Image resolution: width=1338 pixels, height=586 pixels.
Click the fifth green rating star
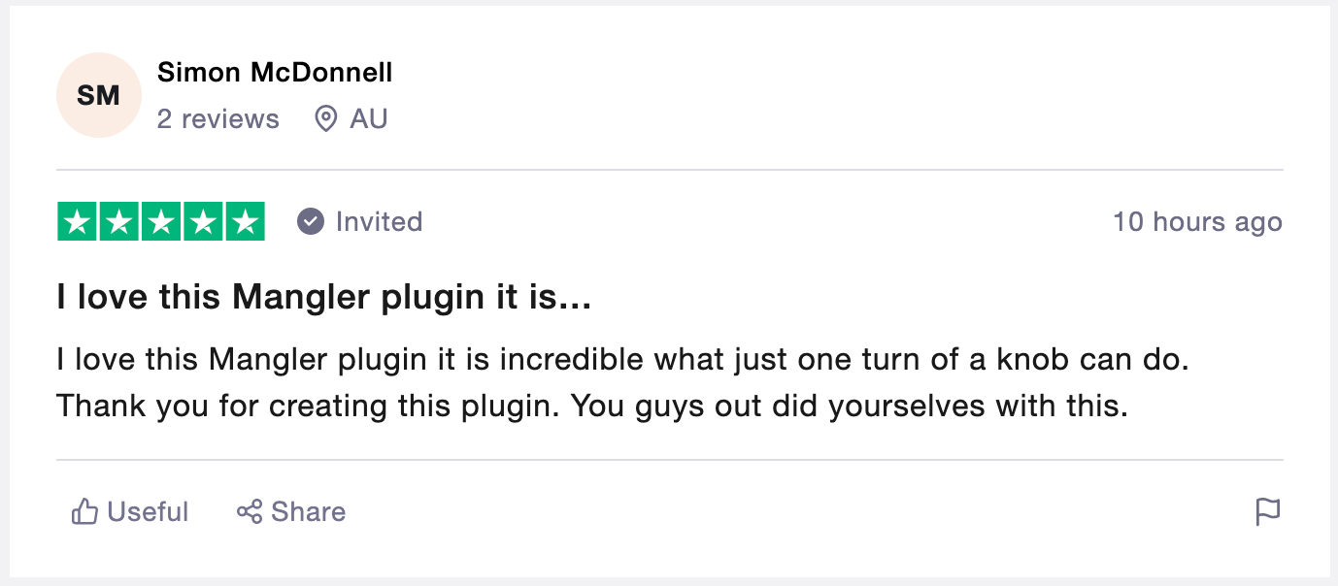point(245,222)
